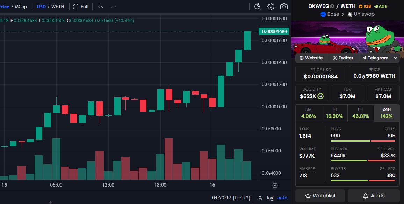Click the token banner image with frog
Image resolution: width=404 pixels, height=204 pixels.
[x=347, y=37]
